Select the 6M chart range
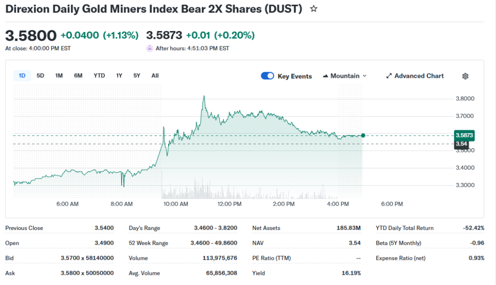496x285 pixels. click(78, 75)
